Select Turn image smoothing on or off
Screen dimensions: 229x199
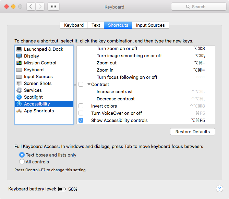[x=146, y=55]
